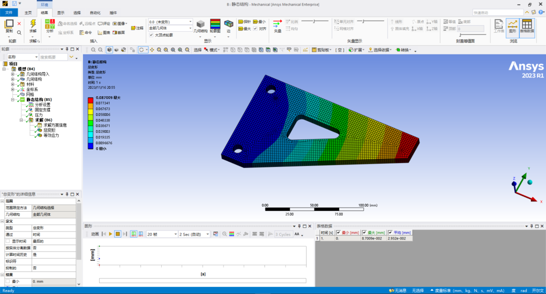Click the Contours (轮廓图) rainbow icon
This screenshot has width=546, height=294.
point(215,24)
